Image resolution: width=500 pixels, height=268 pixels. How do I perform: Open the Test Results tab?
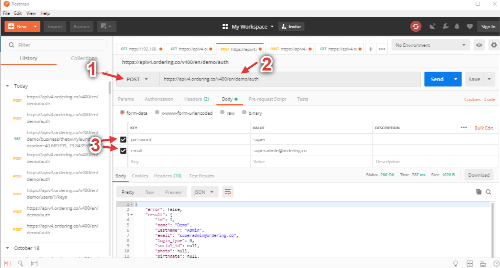pyautogui.click(x=201, y=176)
